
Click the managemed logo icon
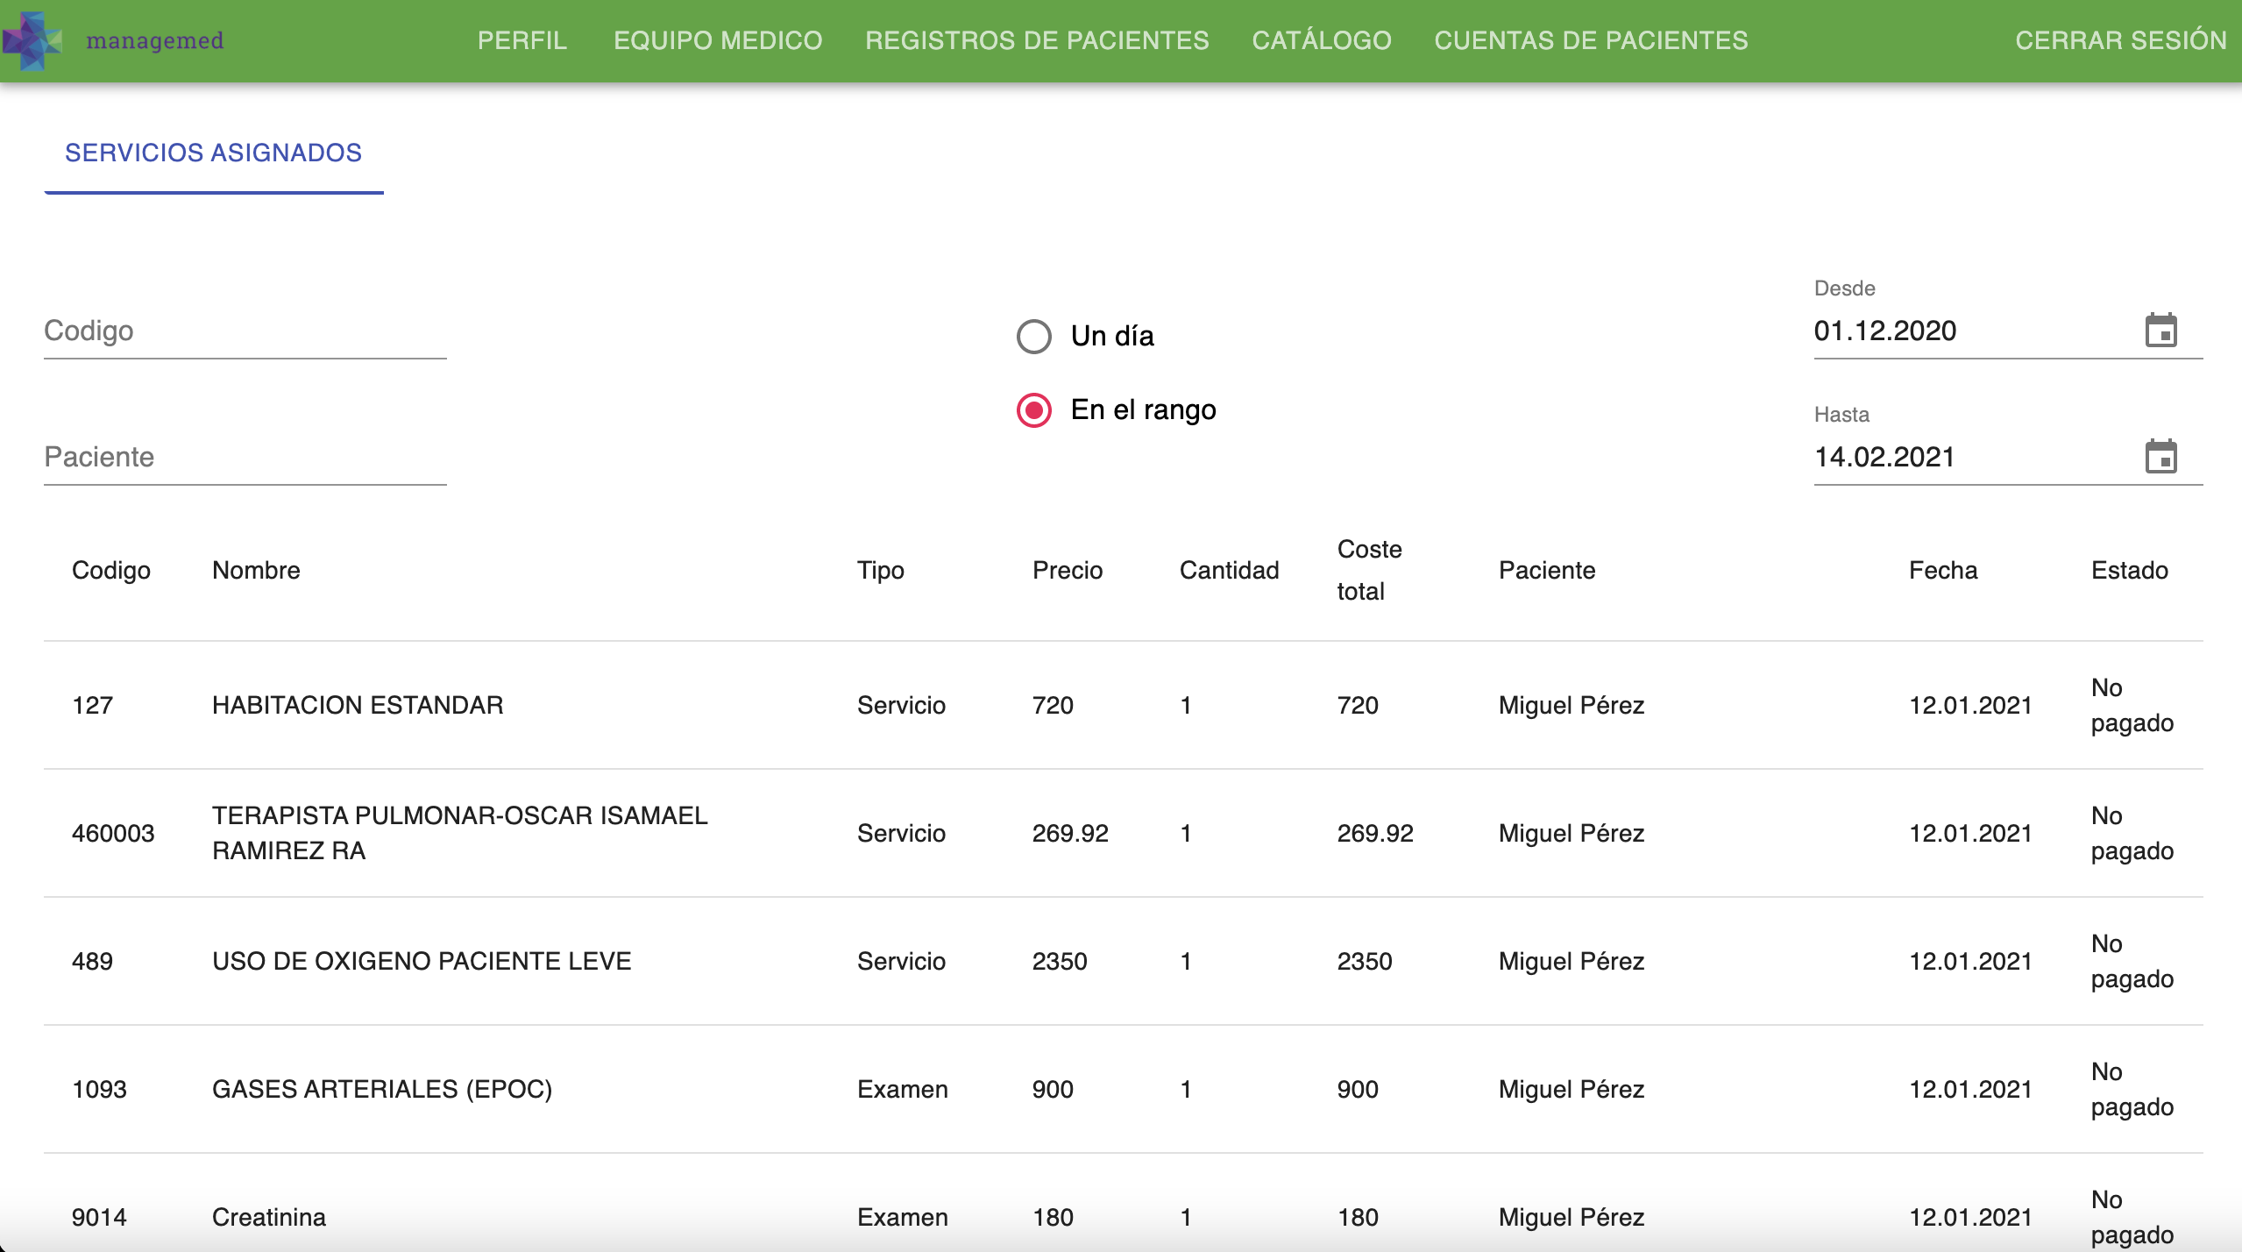[32, 40]
